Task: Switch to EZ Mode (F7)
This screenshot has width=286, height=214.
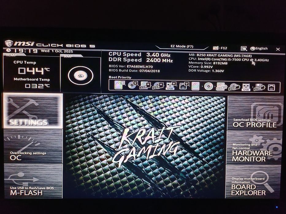Action: 182,46
